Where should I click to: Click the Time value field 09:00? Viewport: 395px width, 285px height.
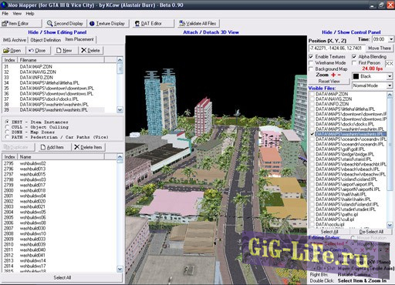point(380,39)
